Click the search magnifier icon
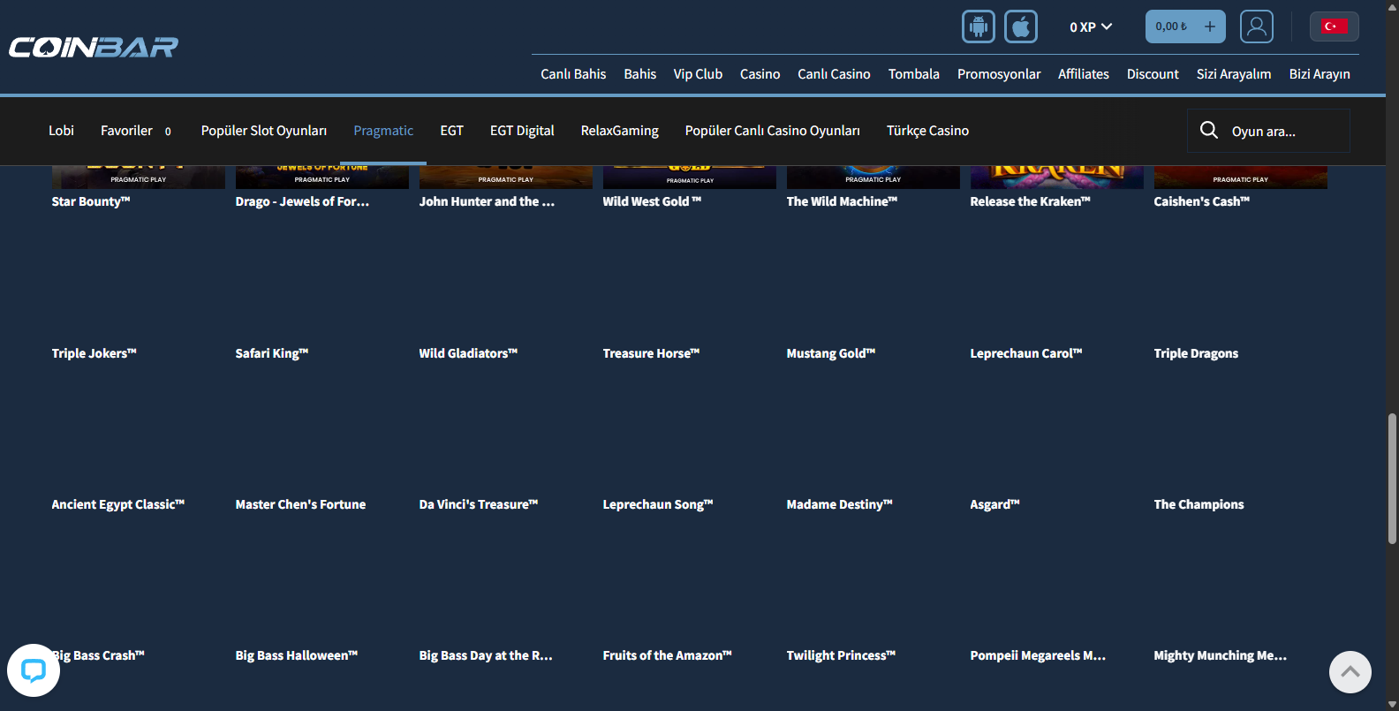The image size is (1399, 711). point(1208,131)
